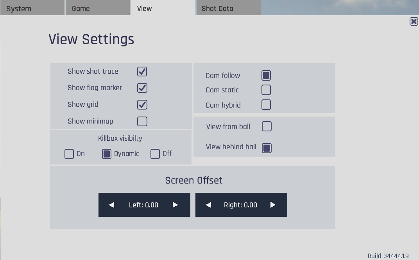Set Killbox visibility to Off
Image resolution: width=419 pixels, height=260 pixels.
pyautogui.click(x=155, y=154)
